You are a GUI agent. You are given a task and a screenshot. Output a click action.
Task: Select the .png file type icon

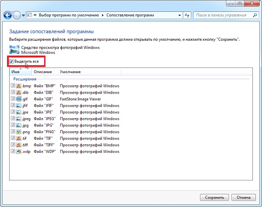coord(19,132)
